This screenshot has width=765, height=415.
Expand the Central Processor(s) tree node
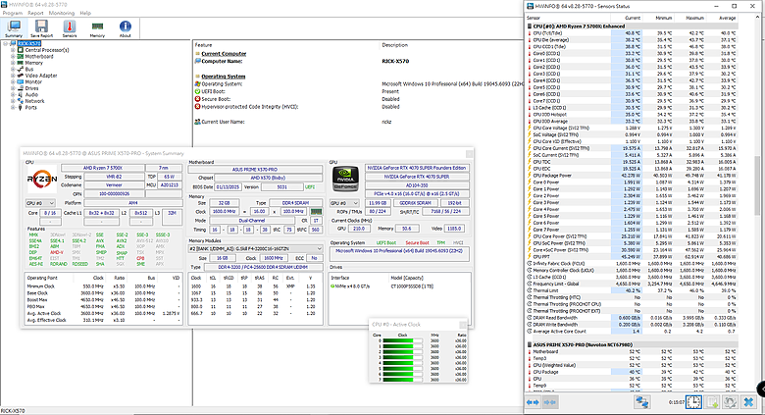point(13,50)
